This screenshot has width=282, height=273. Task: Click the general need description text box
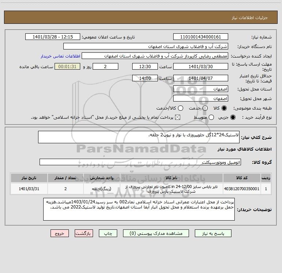(x=139, y=137)
